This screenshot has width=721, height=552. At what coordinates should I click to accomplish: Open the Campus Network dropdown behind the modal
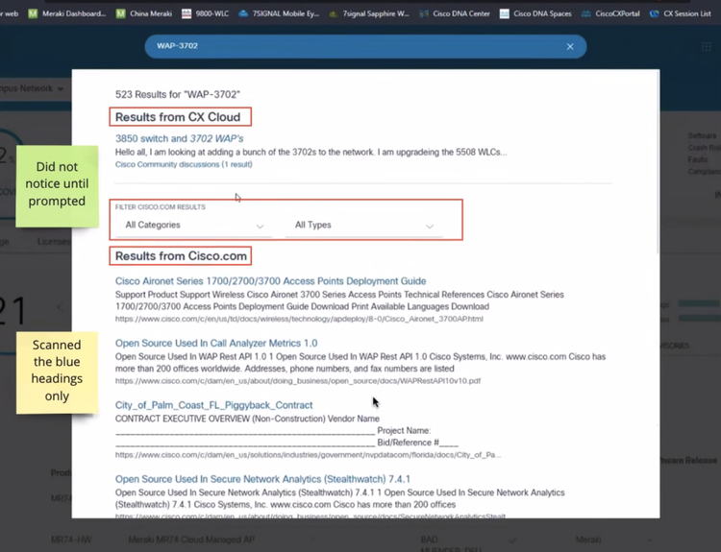pos(32,88)
